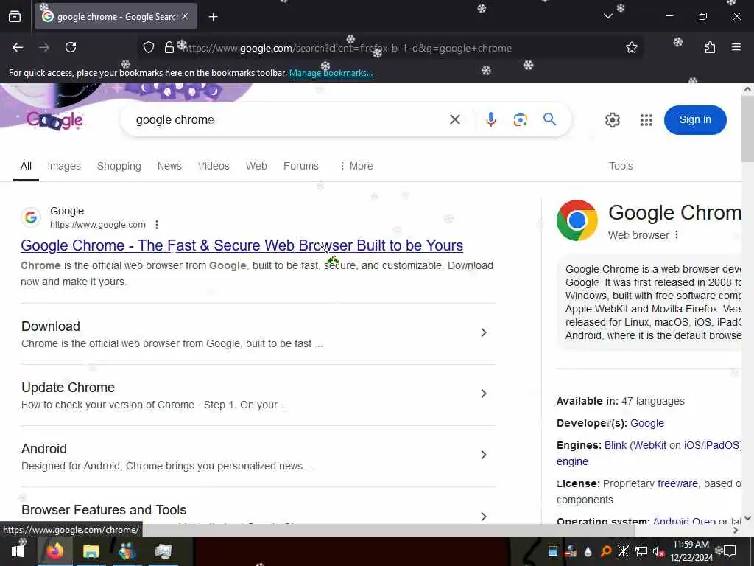Screen dimensions: 754x566
Task: Open Firefox View tab list icon
Action: point(15,17)
